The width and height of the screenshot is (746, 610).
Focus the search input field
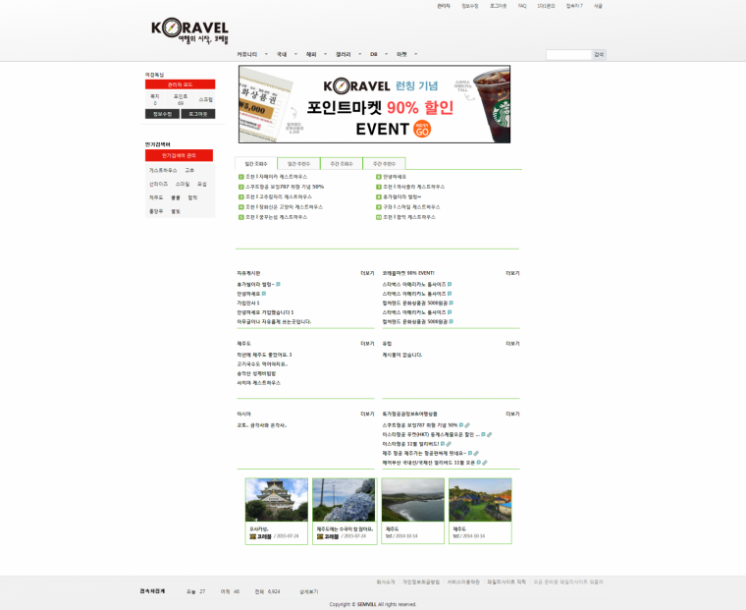[568, 55]
